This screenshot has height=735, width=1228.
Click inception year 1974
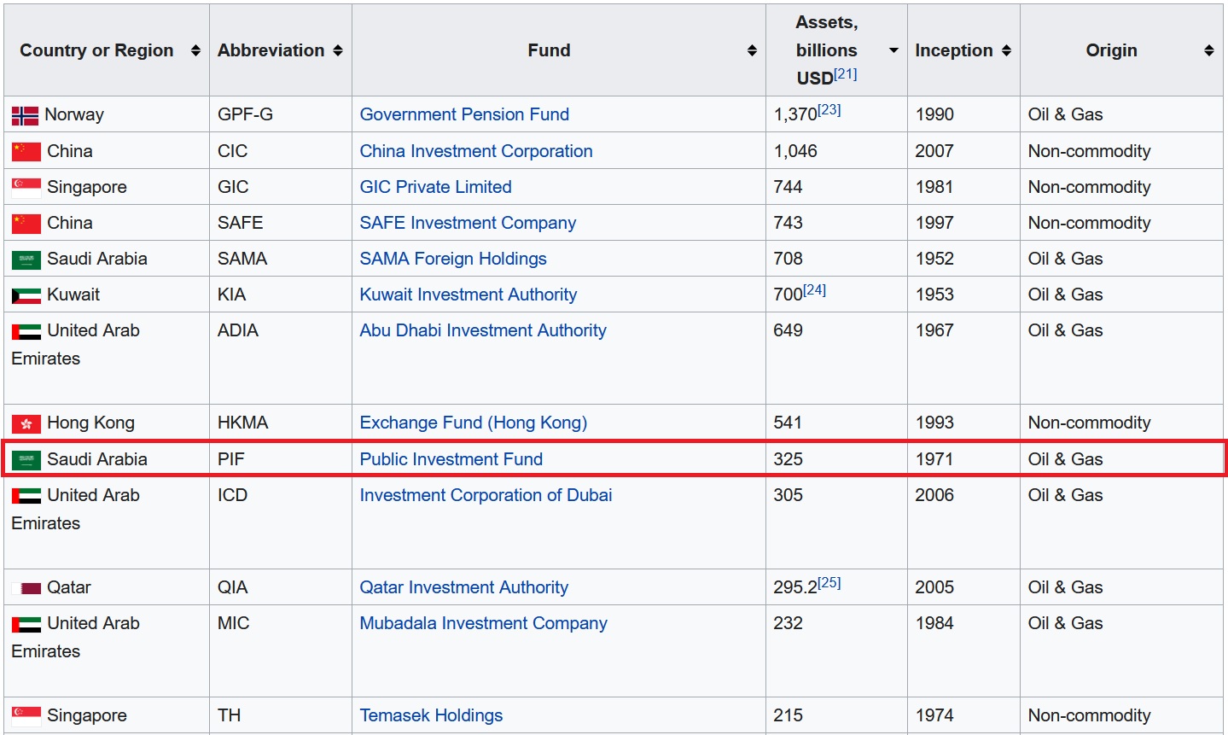pyautogui.click(x=934, y=715)
